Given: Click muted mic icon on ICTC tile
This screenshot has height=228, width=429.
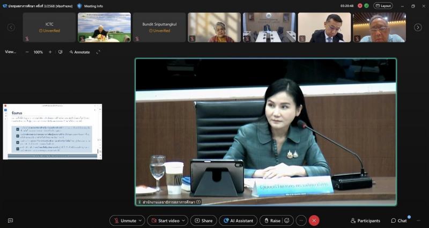Looking at the screenshot, I should tap(27, 39).
